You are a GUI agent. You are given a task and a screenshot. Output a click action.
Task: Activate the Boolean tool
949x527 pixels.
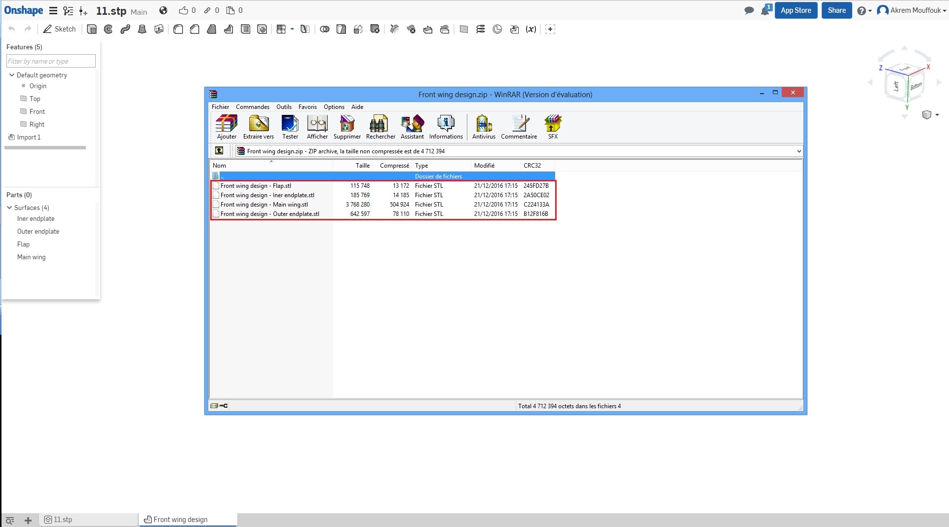click(324, 29)
